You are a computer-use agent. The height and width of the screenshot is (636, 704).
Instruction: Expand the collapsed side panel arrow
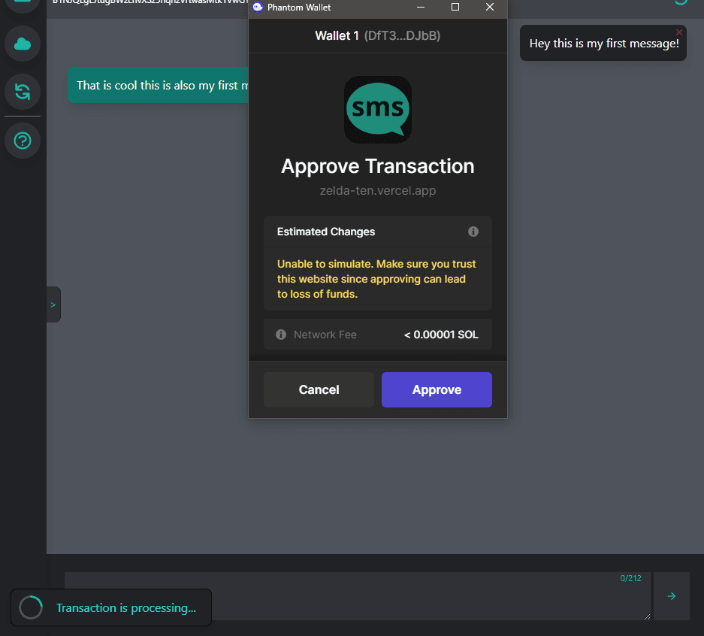53,304
